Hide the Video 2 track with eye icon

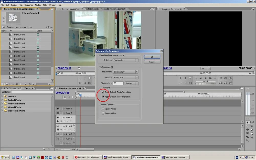(58, 113)
